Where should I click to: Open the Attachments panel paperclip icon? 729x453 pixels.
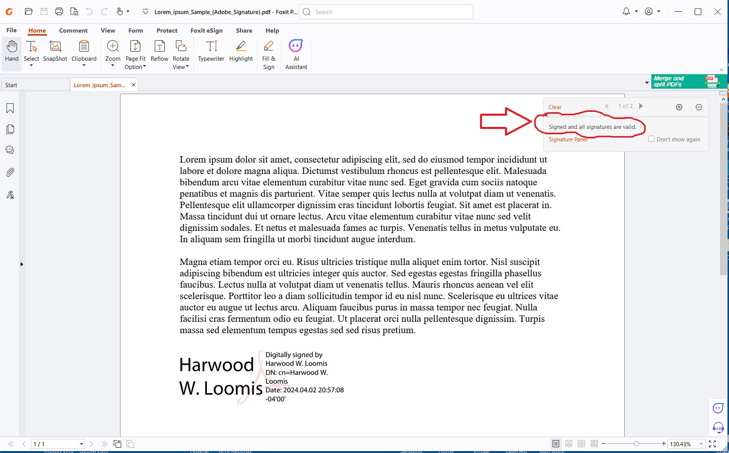point(10,172)
